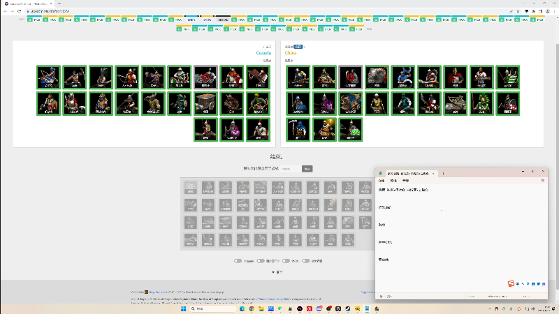Toggle the leftmost switch below the pool
The width and height of the screenshot is (559, 314).
click(x=238, y=261)
